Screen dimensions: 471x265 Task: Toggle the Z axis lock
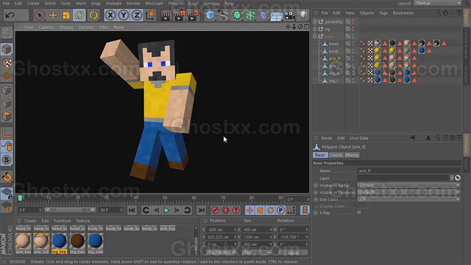[x=136, y=15]
